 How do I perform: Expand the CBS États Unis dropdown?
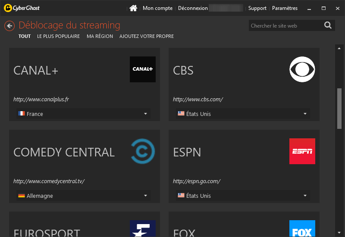point(243,114)
